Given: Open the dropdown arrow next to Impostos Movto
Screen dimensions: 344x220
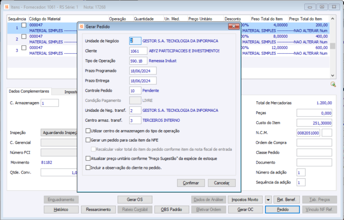Looking at the screenshot, I should [268, 200].
